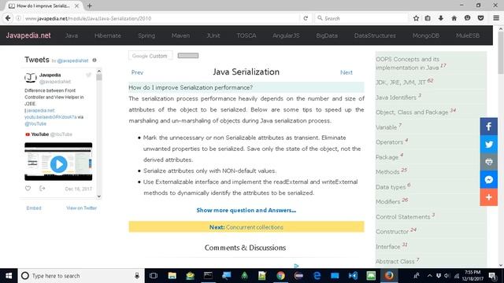
Task: Reload the page with the refresh icon
Action: (306, 18)
